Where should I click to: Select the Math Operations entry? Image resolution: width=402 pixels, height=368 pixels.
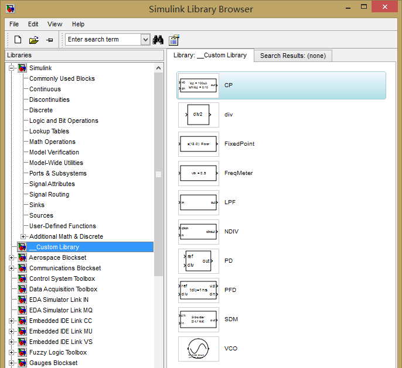[x=52, y=142]
